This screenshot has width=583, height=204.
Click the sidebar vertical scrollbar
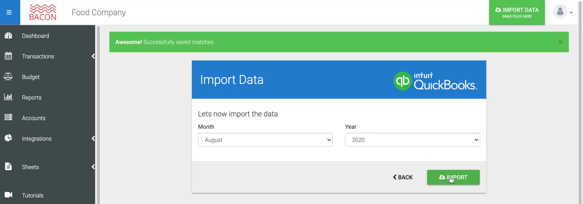tap(98, 115)
